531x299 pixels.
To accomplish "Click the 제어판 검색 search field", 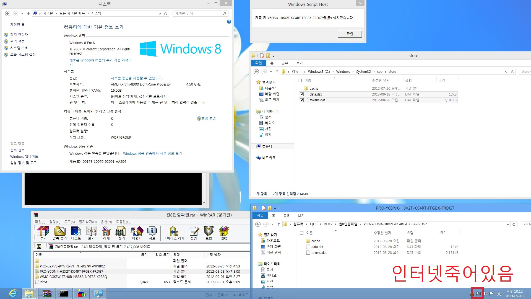I will (200, 14).
